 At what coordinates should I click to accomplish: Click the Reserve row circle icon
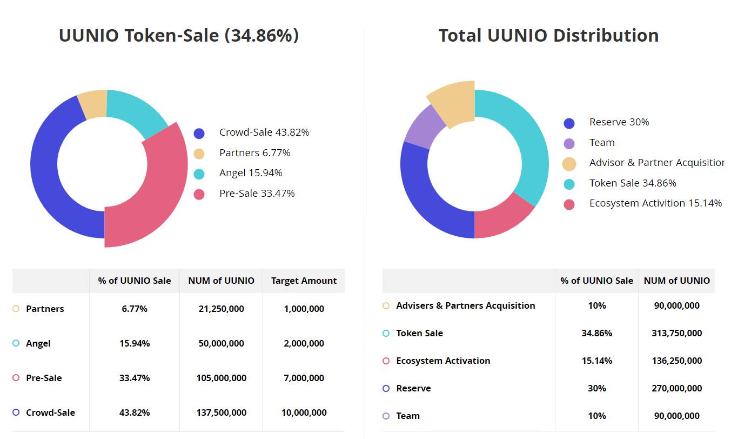click(x=386, y=388)
